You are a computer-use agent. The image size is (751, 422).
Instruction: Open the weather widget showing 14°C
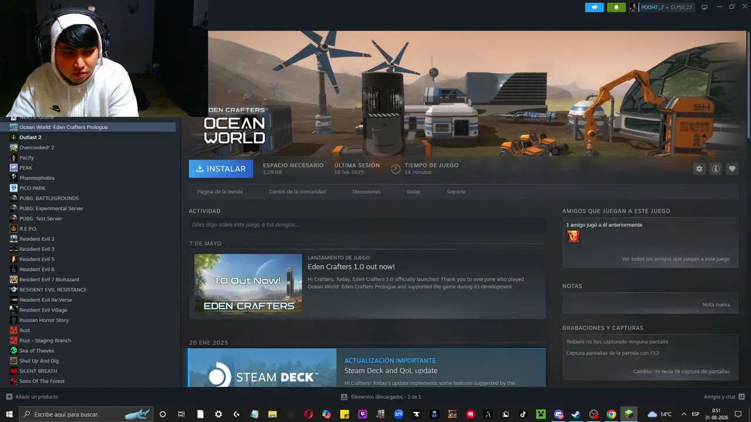point(659,414)
